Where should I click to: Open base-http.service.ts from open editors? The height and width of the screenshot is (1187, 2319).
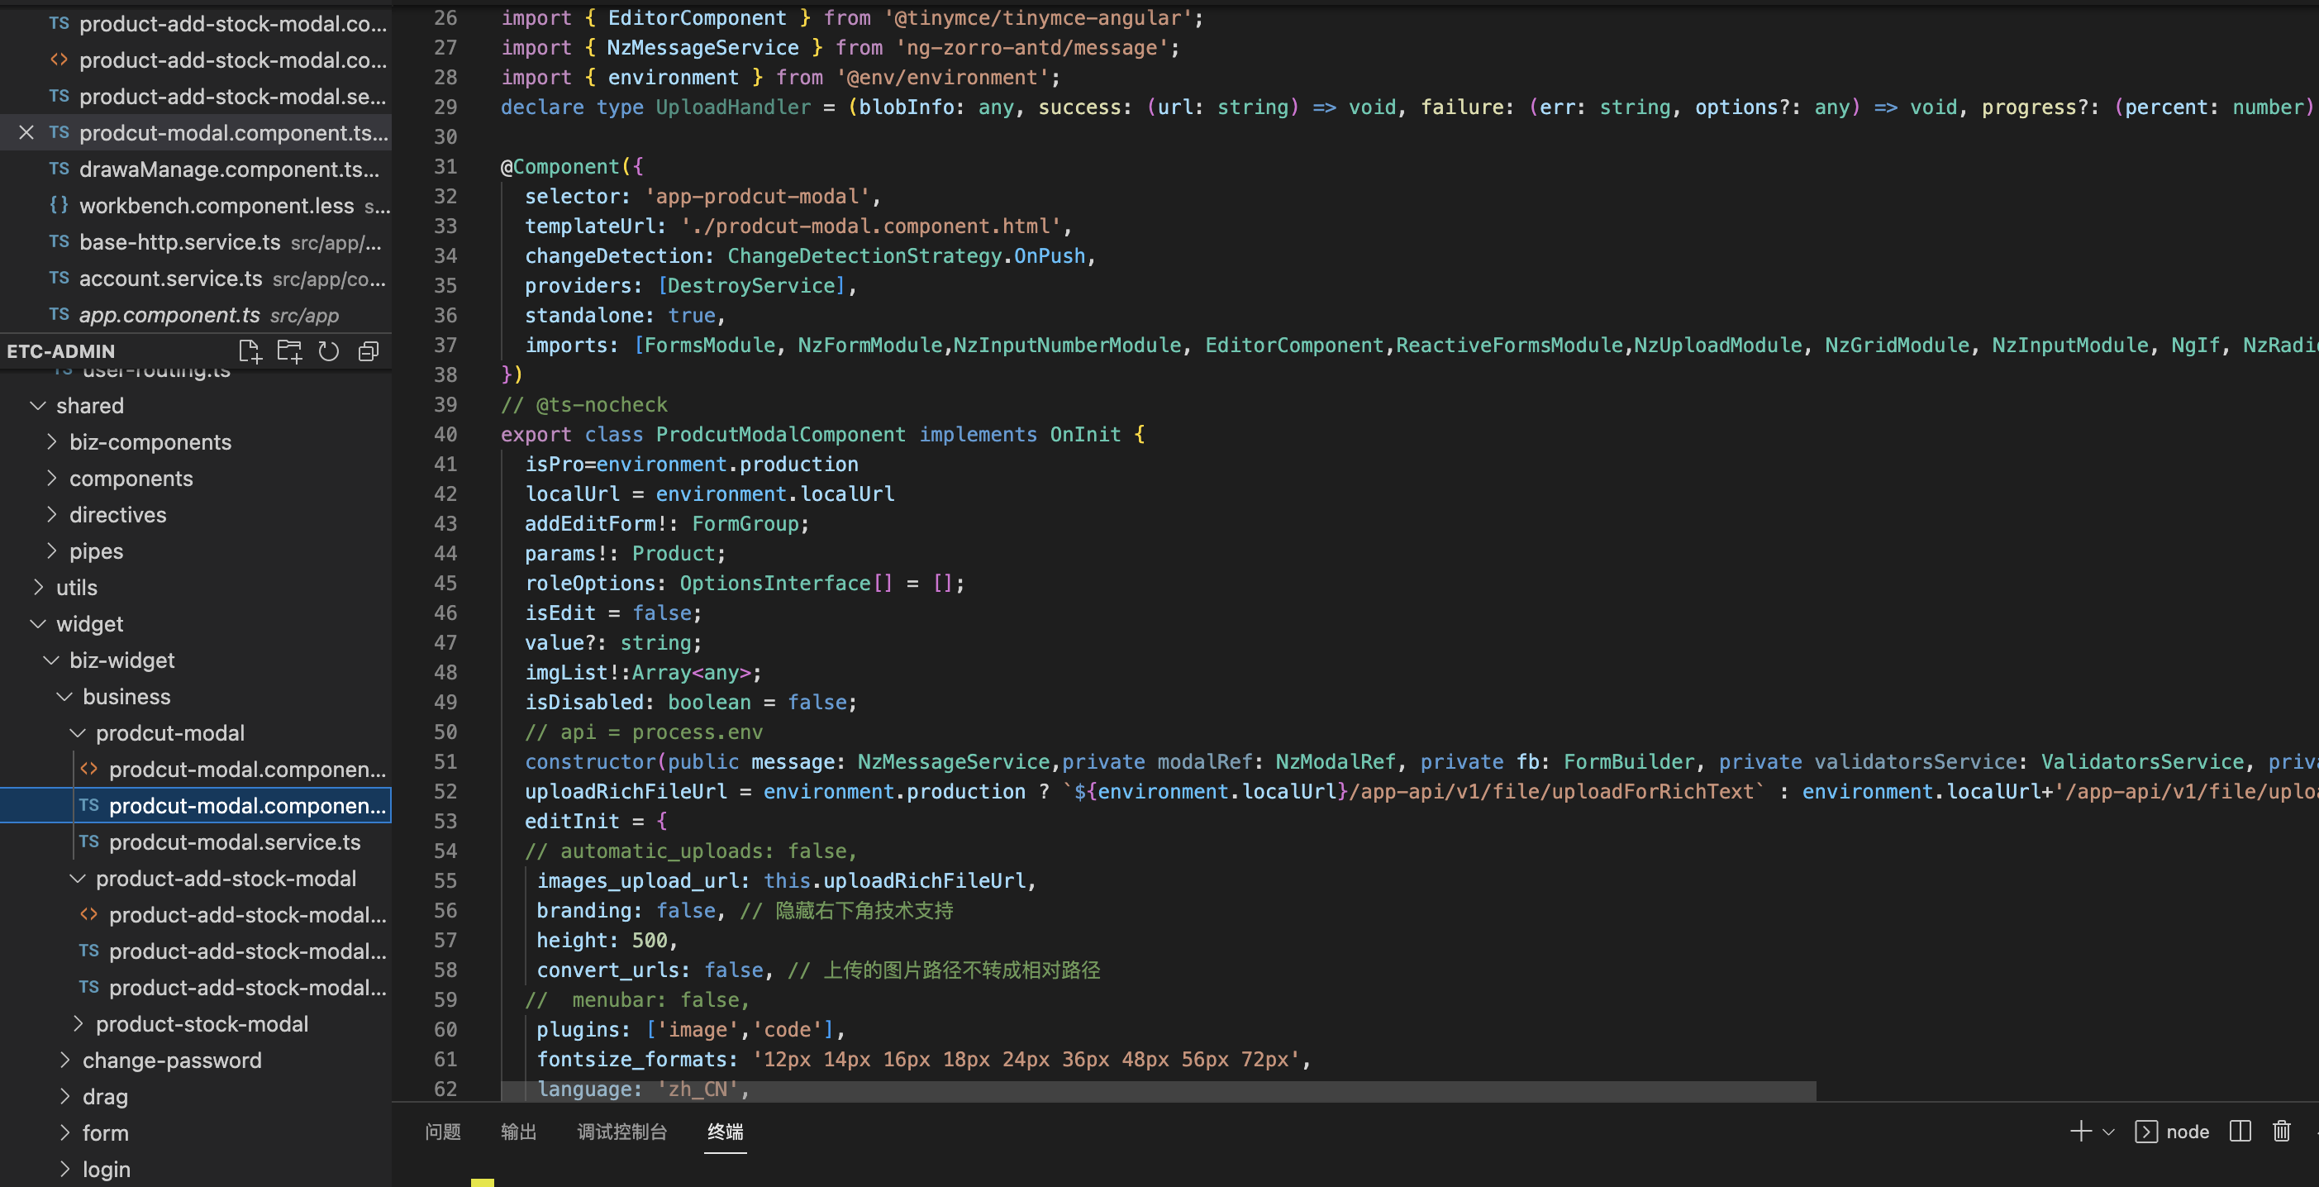195,242
